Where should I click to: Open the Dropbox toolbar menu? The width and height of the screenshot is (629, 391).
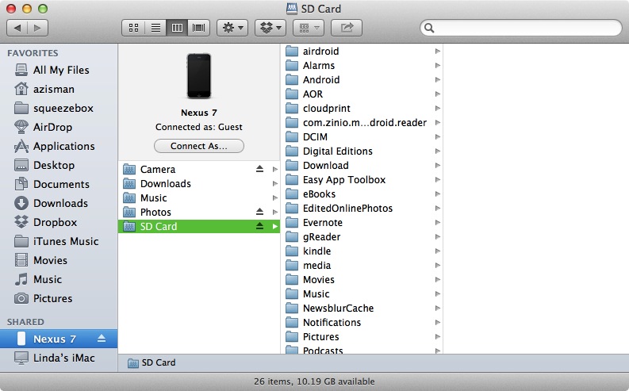tap(270, 28)
